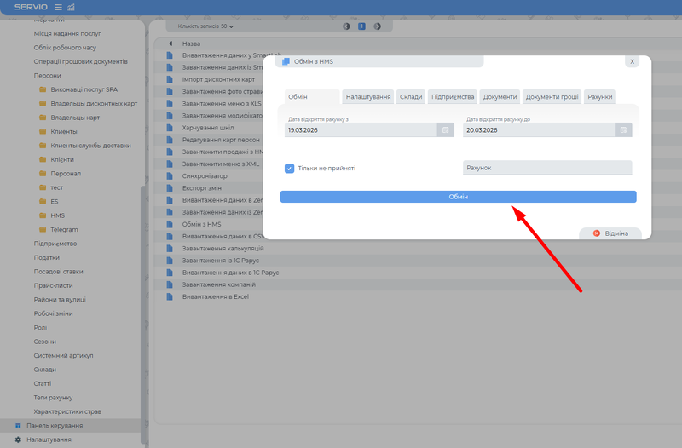Select the Склади tab in dialog
The width and height of the screenshot is (682, 448).
410,97
